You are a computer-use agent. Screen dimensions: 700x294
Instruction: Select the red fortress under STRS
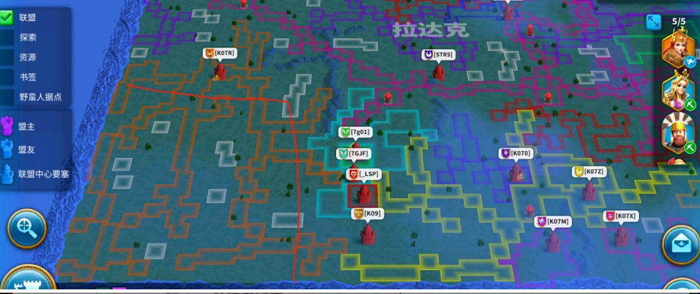[x=438, y=72]
